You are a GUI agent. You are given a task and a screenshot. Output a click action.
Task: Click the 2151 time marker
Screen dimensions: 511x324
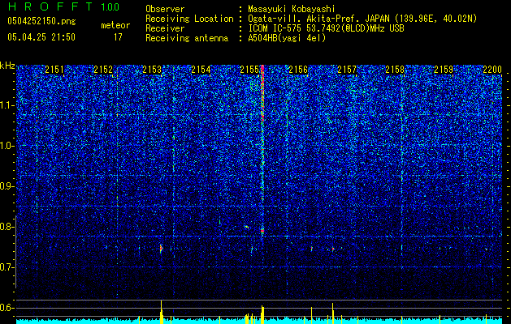54,70
